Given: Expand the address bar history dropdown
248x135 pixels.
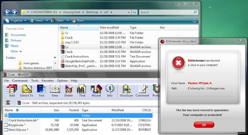Looking at the screenshot, I should coord(129,12).
